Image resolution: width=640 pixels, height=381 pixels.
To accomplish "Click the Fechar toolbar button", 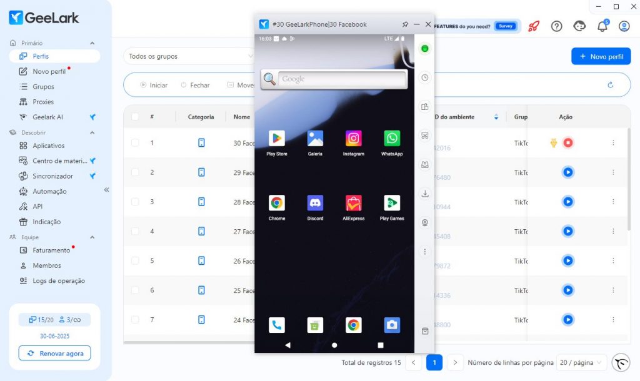I will [x=195, y=85].
